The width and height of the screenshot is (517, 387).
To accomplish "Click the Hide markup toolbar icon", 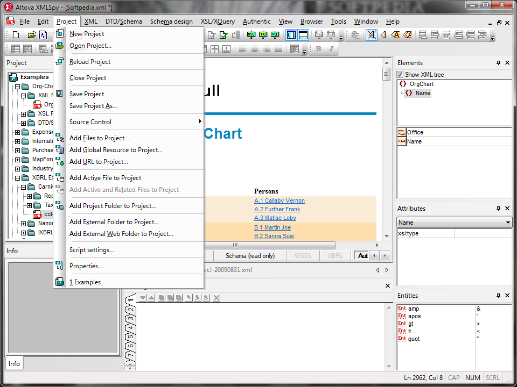I will (x=372, y=34).
